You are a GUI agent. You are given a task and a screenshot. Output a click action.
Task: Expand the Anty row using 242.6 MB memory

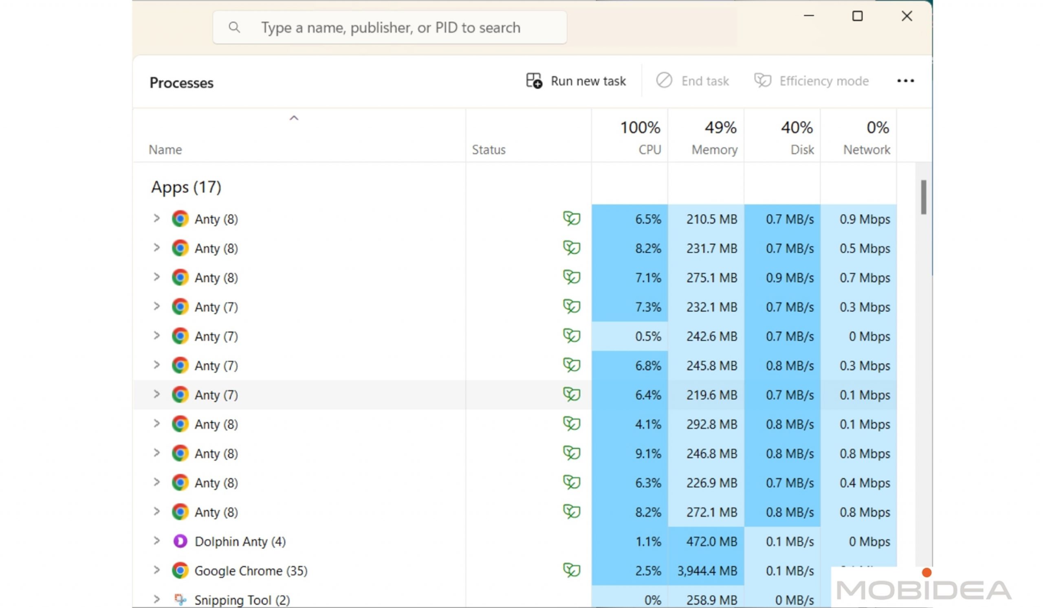pyautogui.click(x=156, y=336)
